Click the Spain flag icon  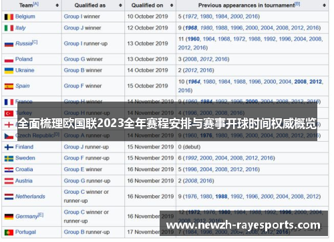click(9, 86)
